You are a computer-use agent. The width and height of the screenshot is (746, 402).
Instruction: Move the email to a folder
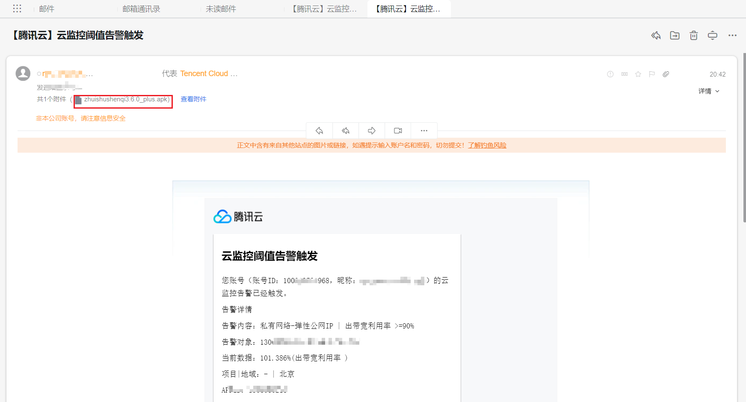pos(675,35)
